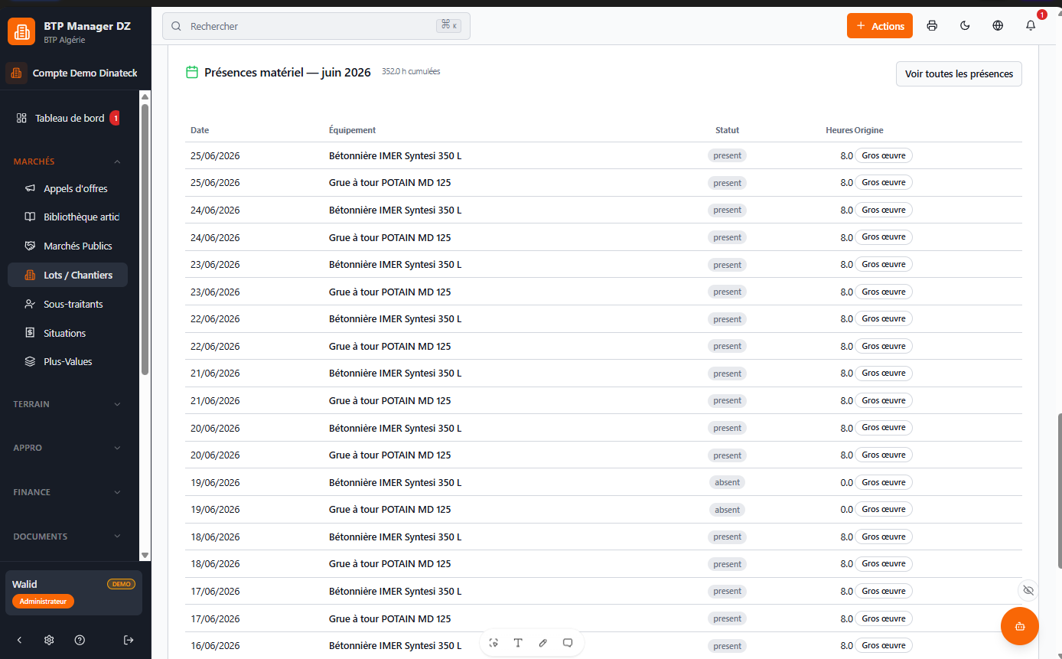
Task: Click present status on 24/06 Grue row
Action: tap(727, 237)
